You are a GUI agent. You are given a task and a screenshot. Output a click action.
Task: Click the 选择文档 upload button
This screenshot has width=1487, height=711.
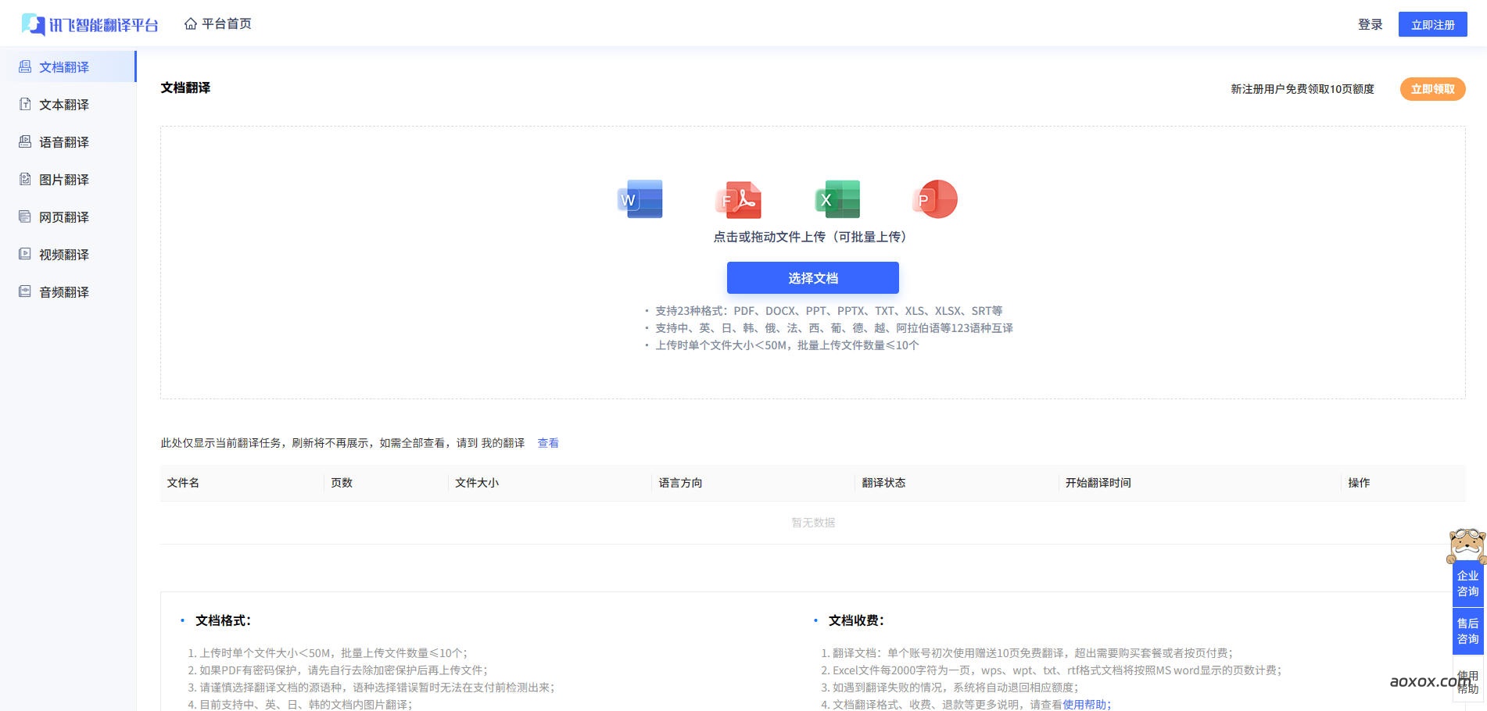[812, 277]
